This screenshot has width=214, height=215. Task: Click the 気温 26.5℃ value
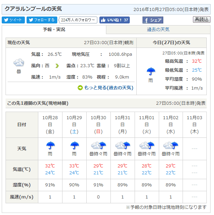[55, 54]
